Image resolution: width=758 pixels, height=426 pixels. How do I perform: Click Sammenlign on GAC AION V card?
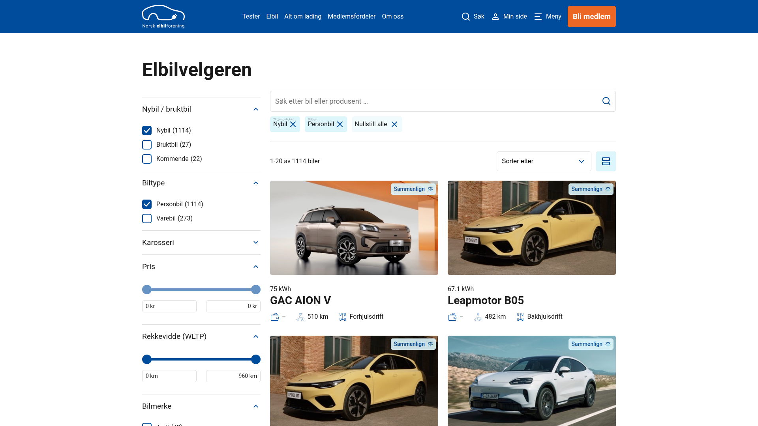tap(413, 189)
